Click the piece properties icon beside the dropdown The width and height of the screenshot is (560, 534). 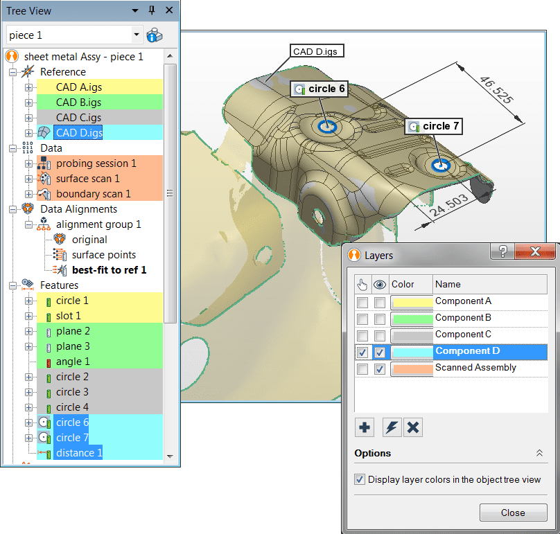pos(155,35)
